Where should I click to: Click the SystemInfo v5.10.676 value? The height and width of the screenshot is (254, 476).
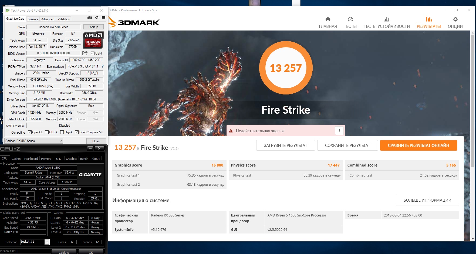158,229
